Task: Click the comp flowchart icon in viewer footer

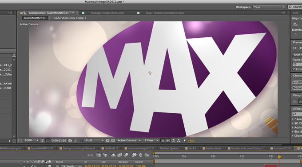Action: point(179,140)
